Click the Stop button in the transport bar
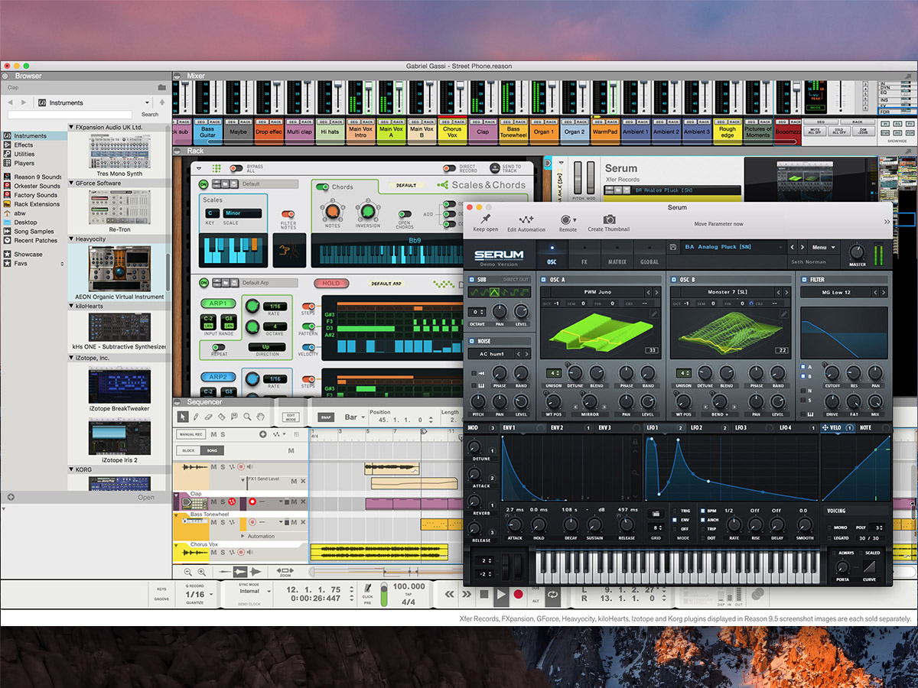 484,594
